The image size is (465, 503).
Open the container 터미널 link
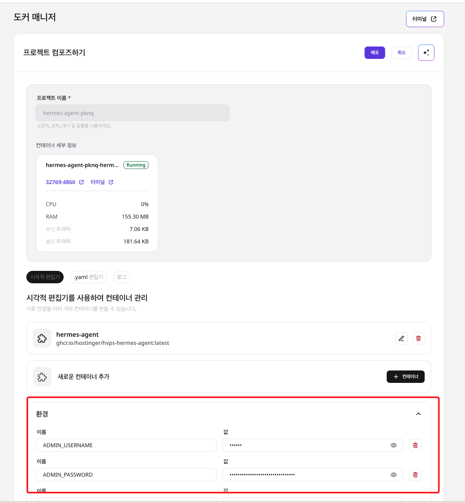pyautogui.click(x=98, y=182)
